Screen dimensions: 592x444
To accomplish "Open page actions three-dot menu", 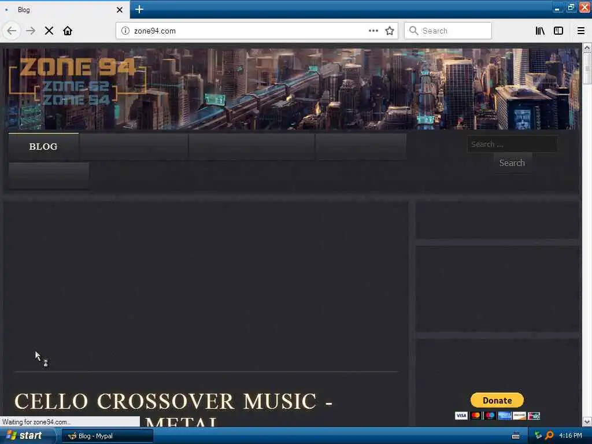I will [373, 31].
